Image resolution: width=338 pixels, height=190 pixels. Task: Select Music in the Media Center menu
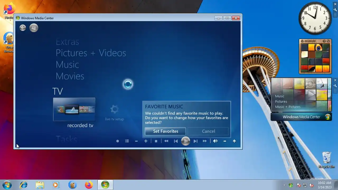coord(67,65)
